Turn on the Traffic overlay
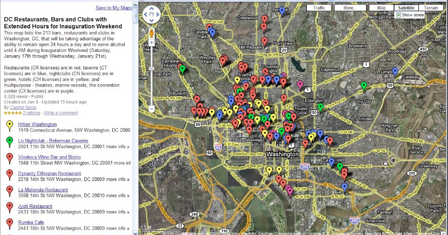This screenshot has width=448, height=235. [x=319, y=8]
